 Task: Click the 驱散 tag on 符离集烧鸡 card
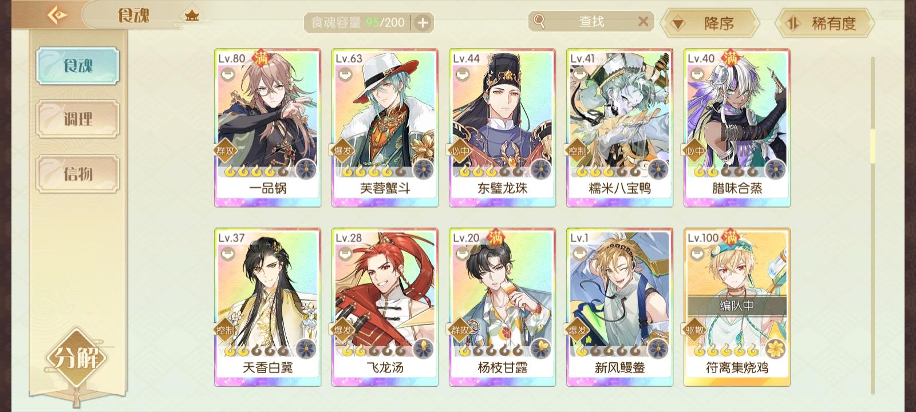tap(694, 330)
